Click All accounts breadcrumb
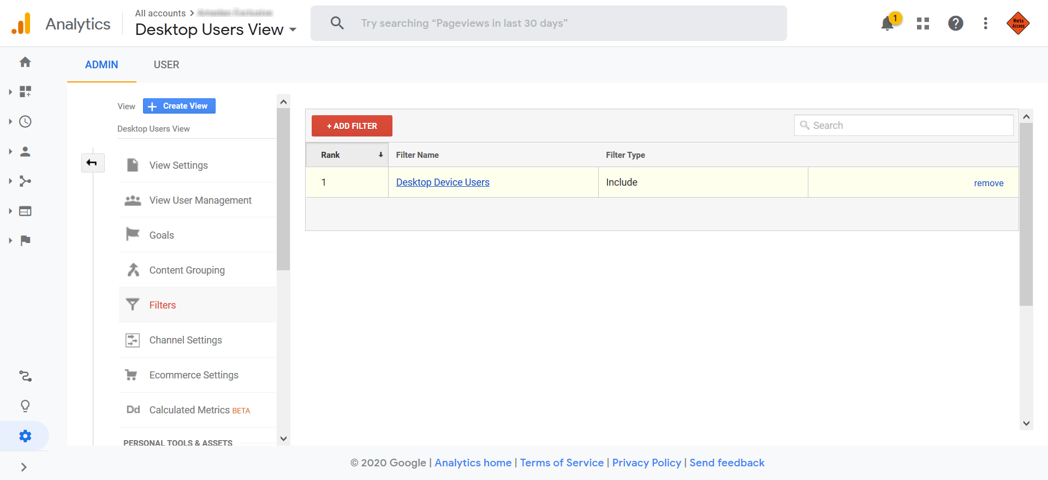Image resolution: width=1048 pixels, height=480 pixels. click(x=160, y=13)
